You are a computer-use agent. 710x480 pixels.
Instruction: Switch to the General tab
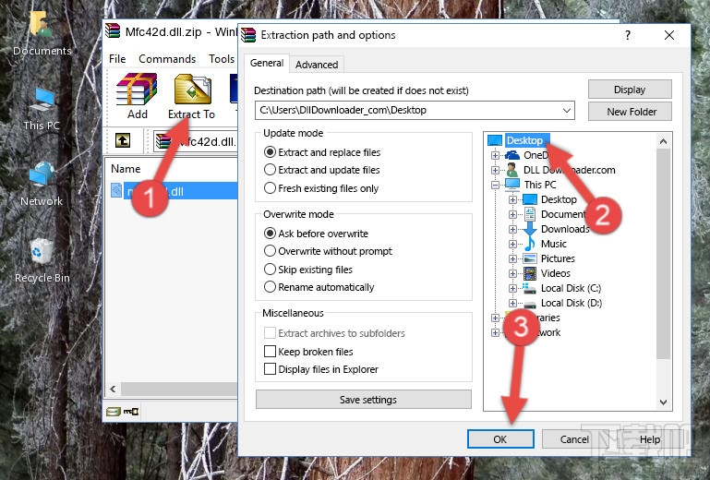pyautogui.click(x=267, y=63)
